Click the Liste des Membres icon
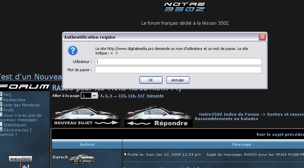The image size is (304, 168). click(x=1, y=105)
